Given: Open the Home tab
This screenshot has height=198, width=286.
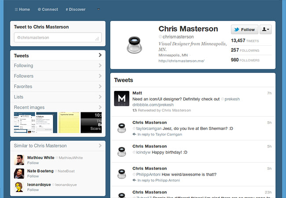Looking at the screenshot, I should pos(22,9).
